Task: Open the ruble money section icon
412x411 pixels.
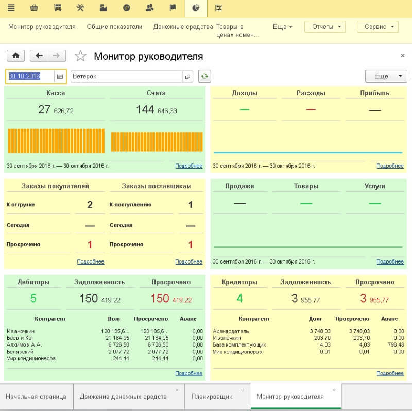Action: (x=127, y=8)
